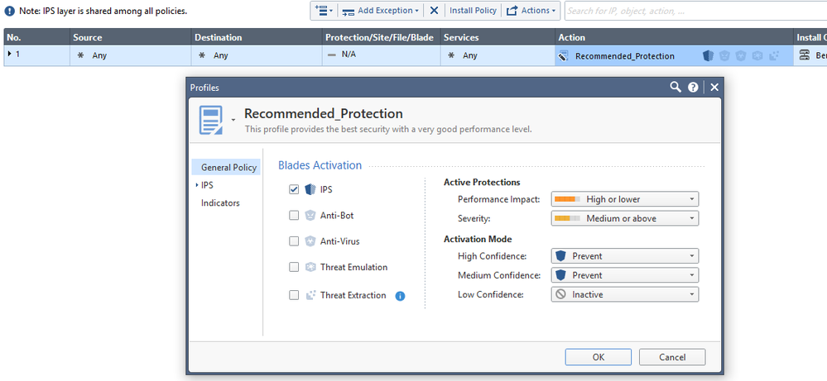This screenshot has height=381, width=827.
Task: Click the Install Policy button
Action: (473, 11)
